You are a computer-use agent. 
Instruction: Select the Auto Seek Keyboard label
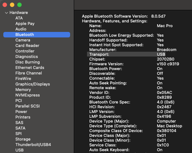(109, 150)
